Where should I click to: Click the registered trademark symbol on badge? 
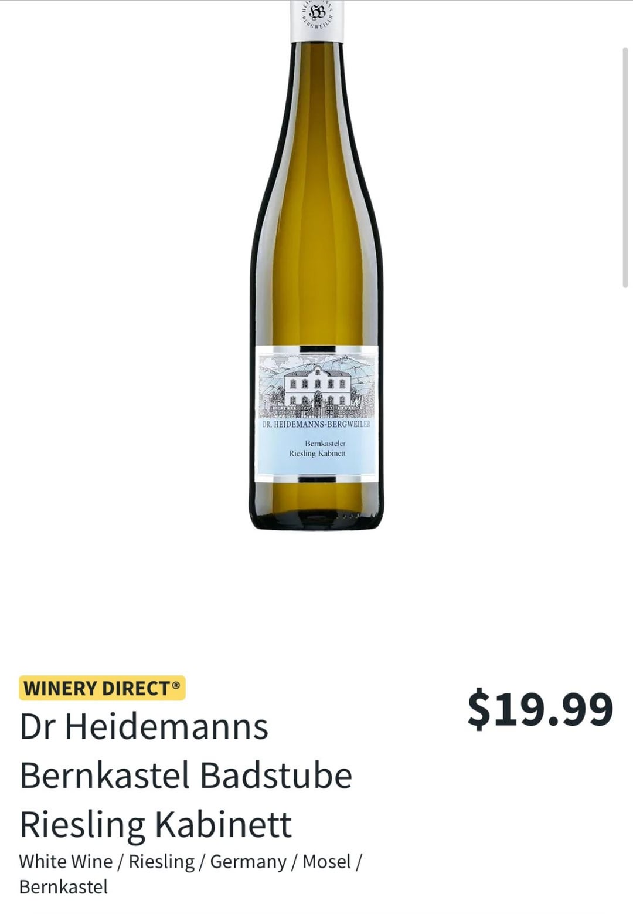point(176,685)
